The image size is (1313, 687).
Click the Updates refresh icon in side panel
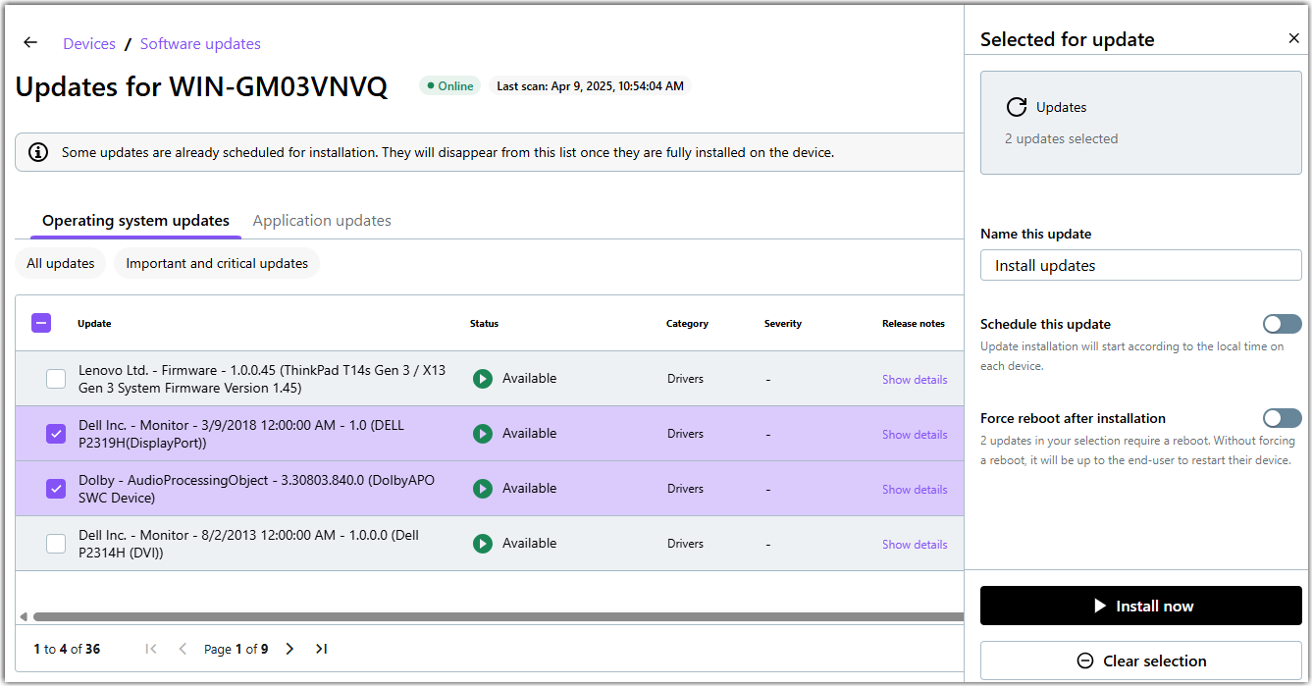[x=1017, y=107]
